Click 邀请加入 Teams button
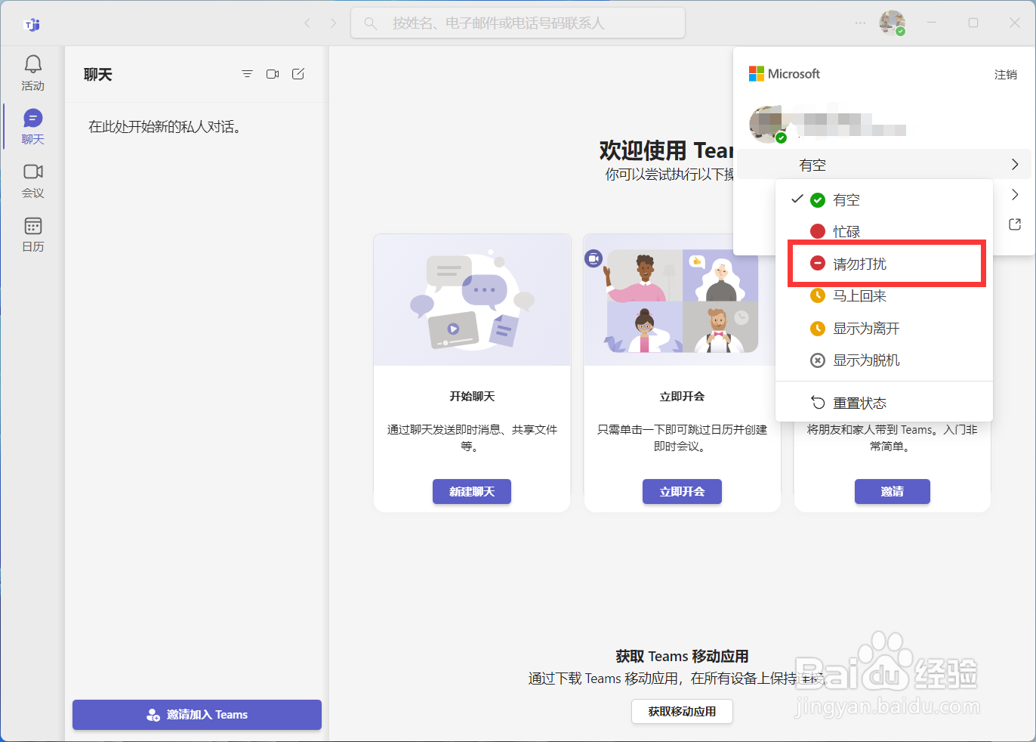 pyautogui.click(x=197, y=715)
